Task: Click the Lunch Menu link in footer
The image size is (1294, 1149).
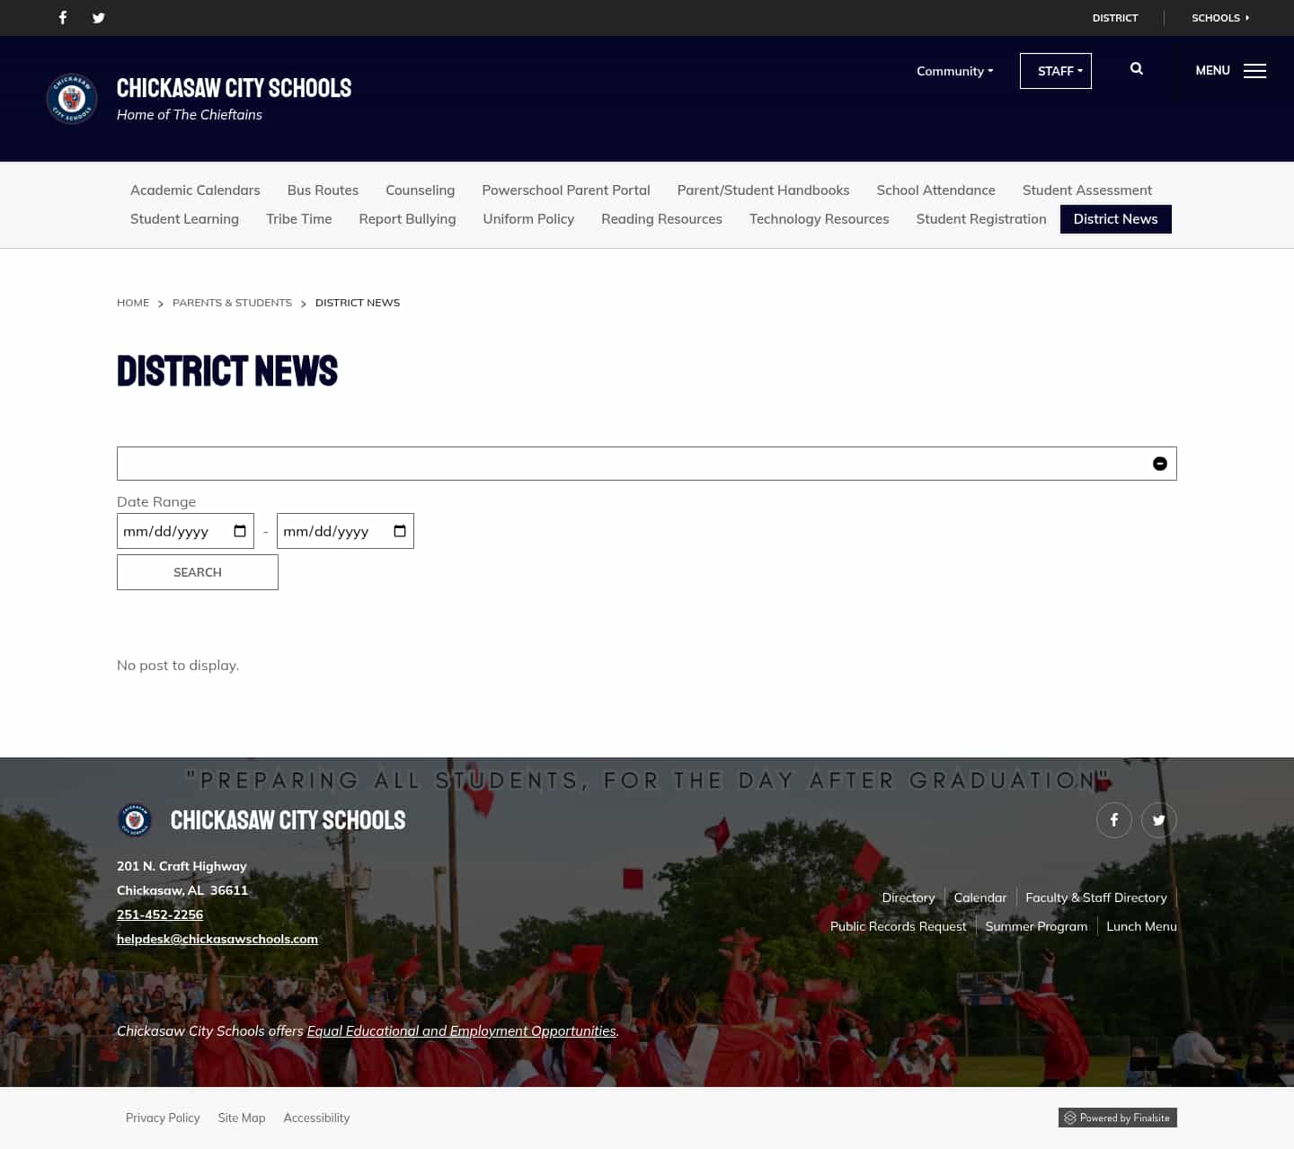Action: click(1141, 925)
